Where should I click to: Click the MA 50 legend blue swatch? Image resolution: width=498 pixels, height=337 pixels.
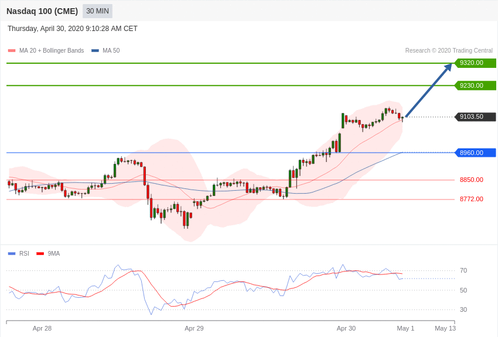[x=95, y=51]
